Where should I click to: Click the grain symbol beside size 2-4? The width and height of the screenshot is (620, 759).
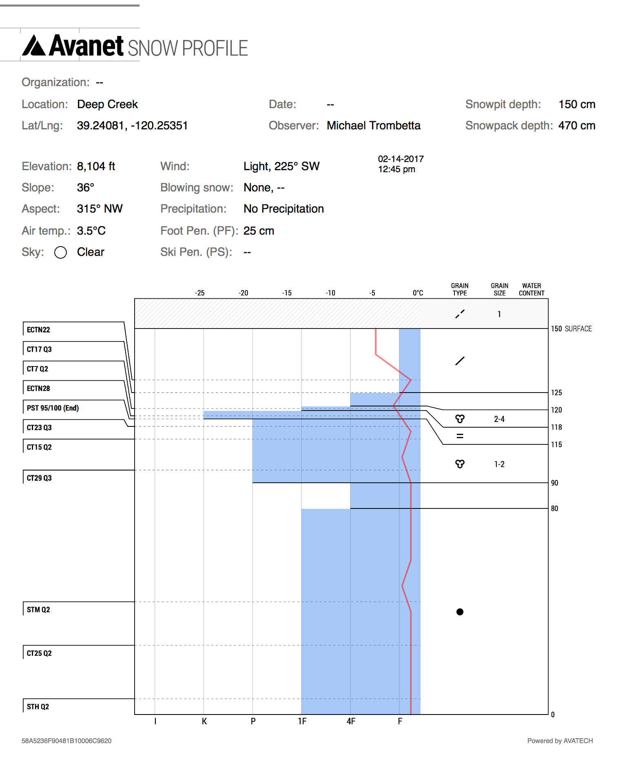pos(460,419)
